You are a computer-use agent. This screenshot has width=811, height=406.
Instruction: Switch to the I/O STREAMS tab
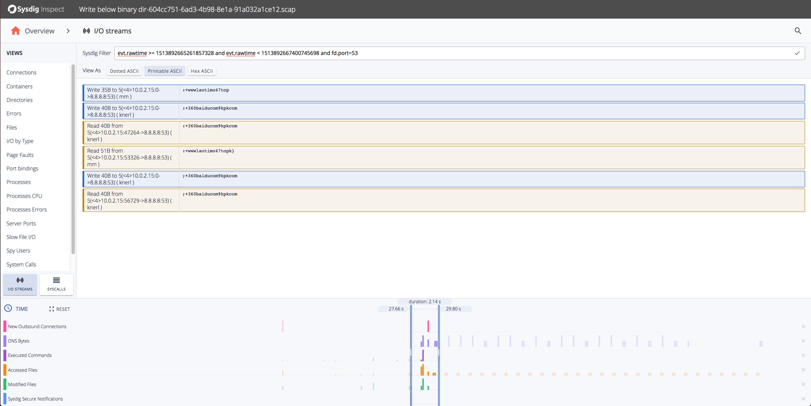(20, 284)
